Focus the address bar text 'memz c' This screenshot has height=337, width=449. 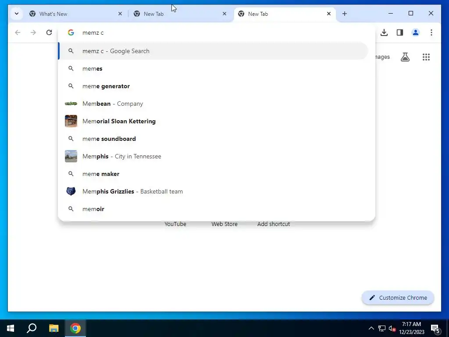tap(93, 32)
